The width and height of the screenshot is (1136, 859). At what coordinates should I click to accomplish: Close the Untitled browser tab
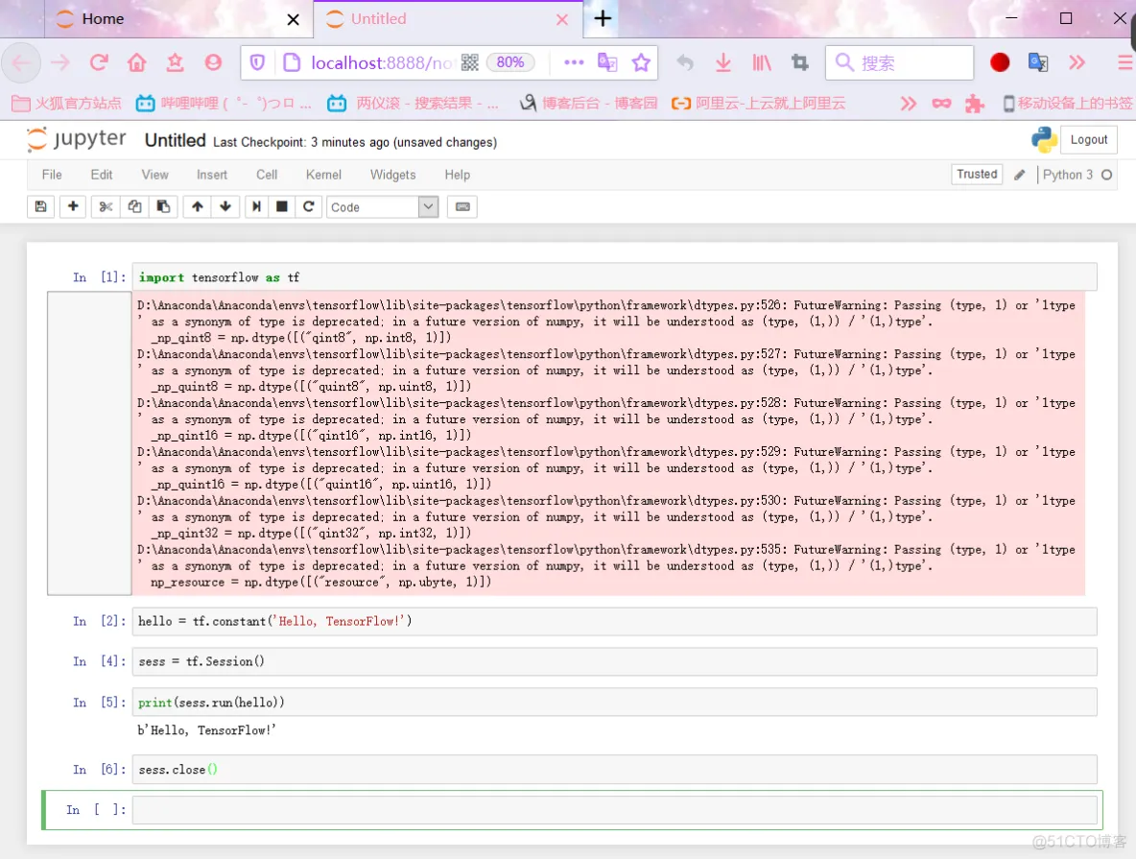coord(562,19)
